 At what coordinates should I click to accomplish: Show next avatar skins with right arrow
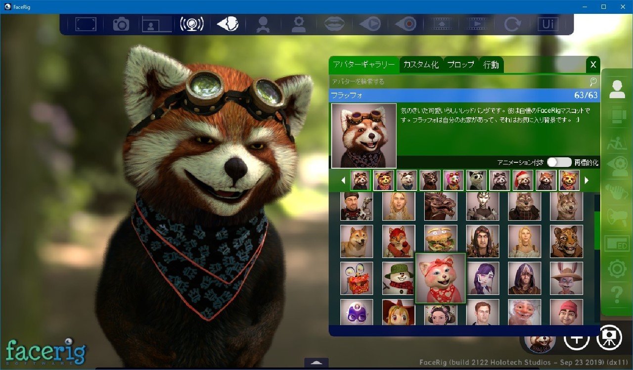[x=587, y=181]
